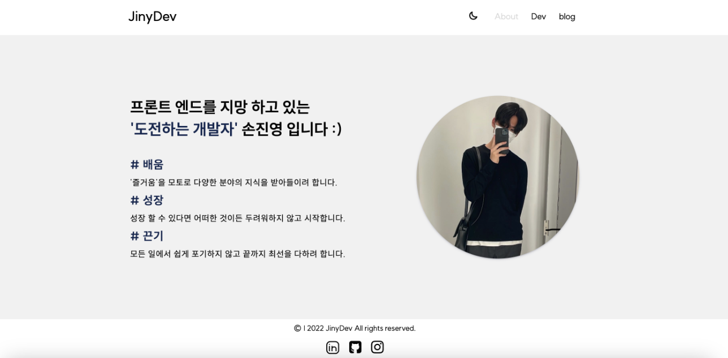728x358 pixels.
Task: Click the '# 성장' heading
Action: tap(147, 200)
